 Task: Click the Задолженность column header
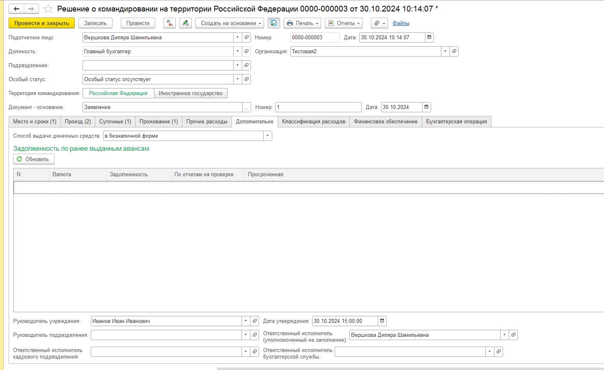pos(138,174)
